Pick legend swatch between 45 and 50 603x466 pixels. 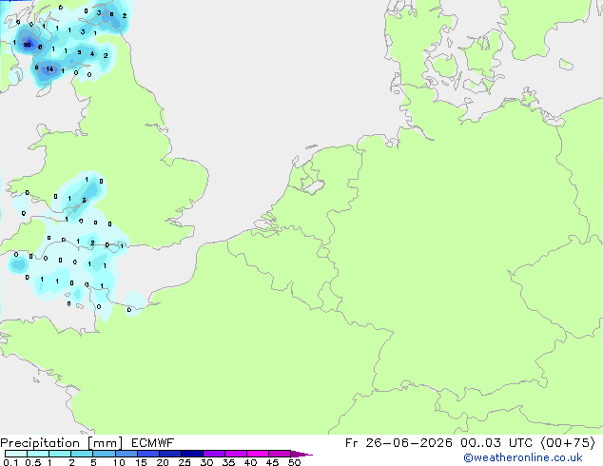point(280,454)
